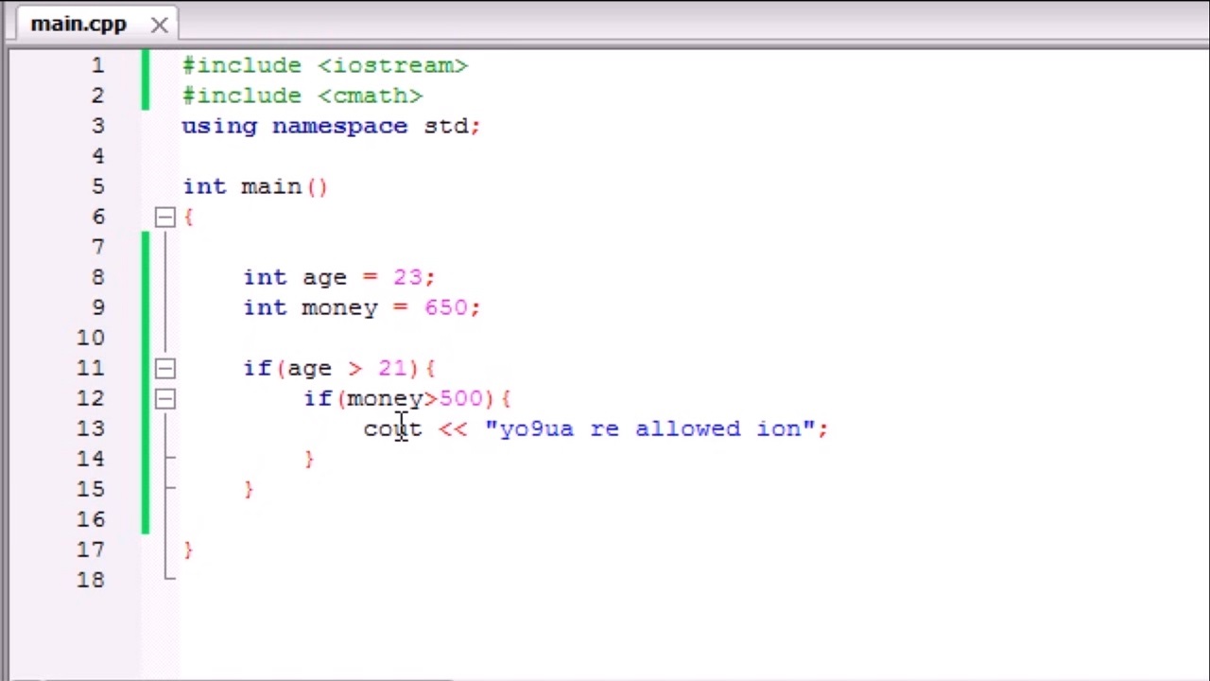This screenshot has width=1210, height=681.
Task: Collapse the if(money>500) block fold marker
Action: 165,399
